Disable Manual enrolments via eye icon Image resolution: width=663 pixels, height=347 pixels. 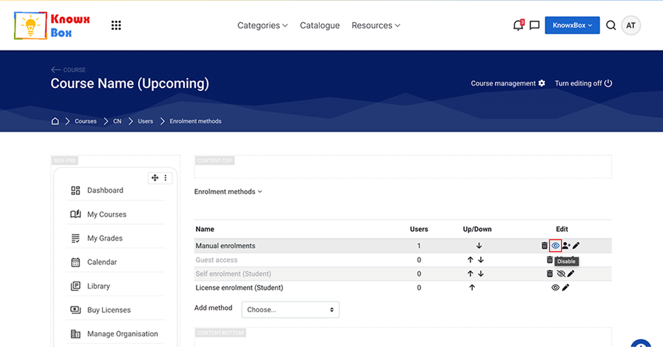point(555,246)
